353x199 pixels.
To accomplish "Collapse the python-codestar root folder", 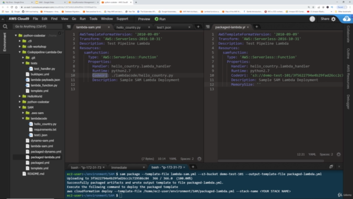I will pyautogui.click(x=16, y=35).
